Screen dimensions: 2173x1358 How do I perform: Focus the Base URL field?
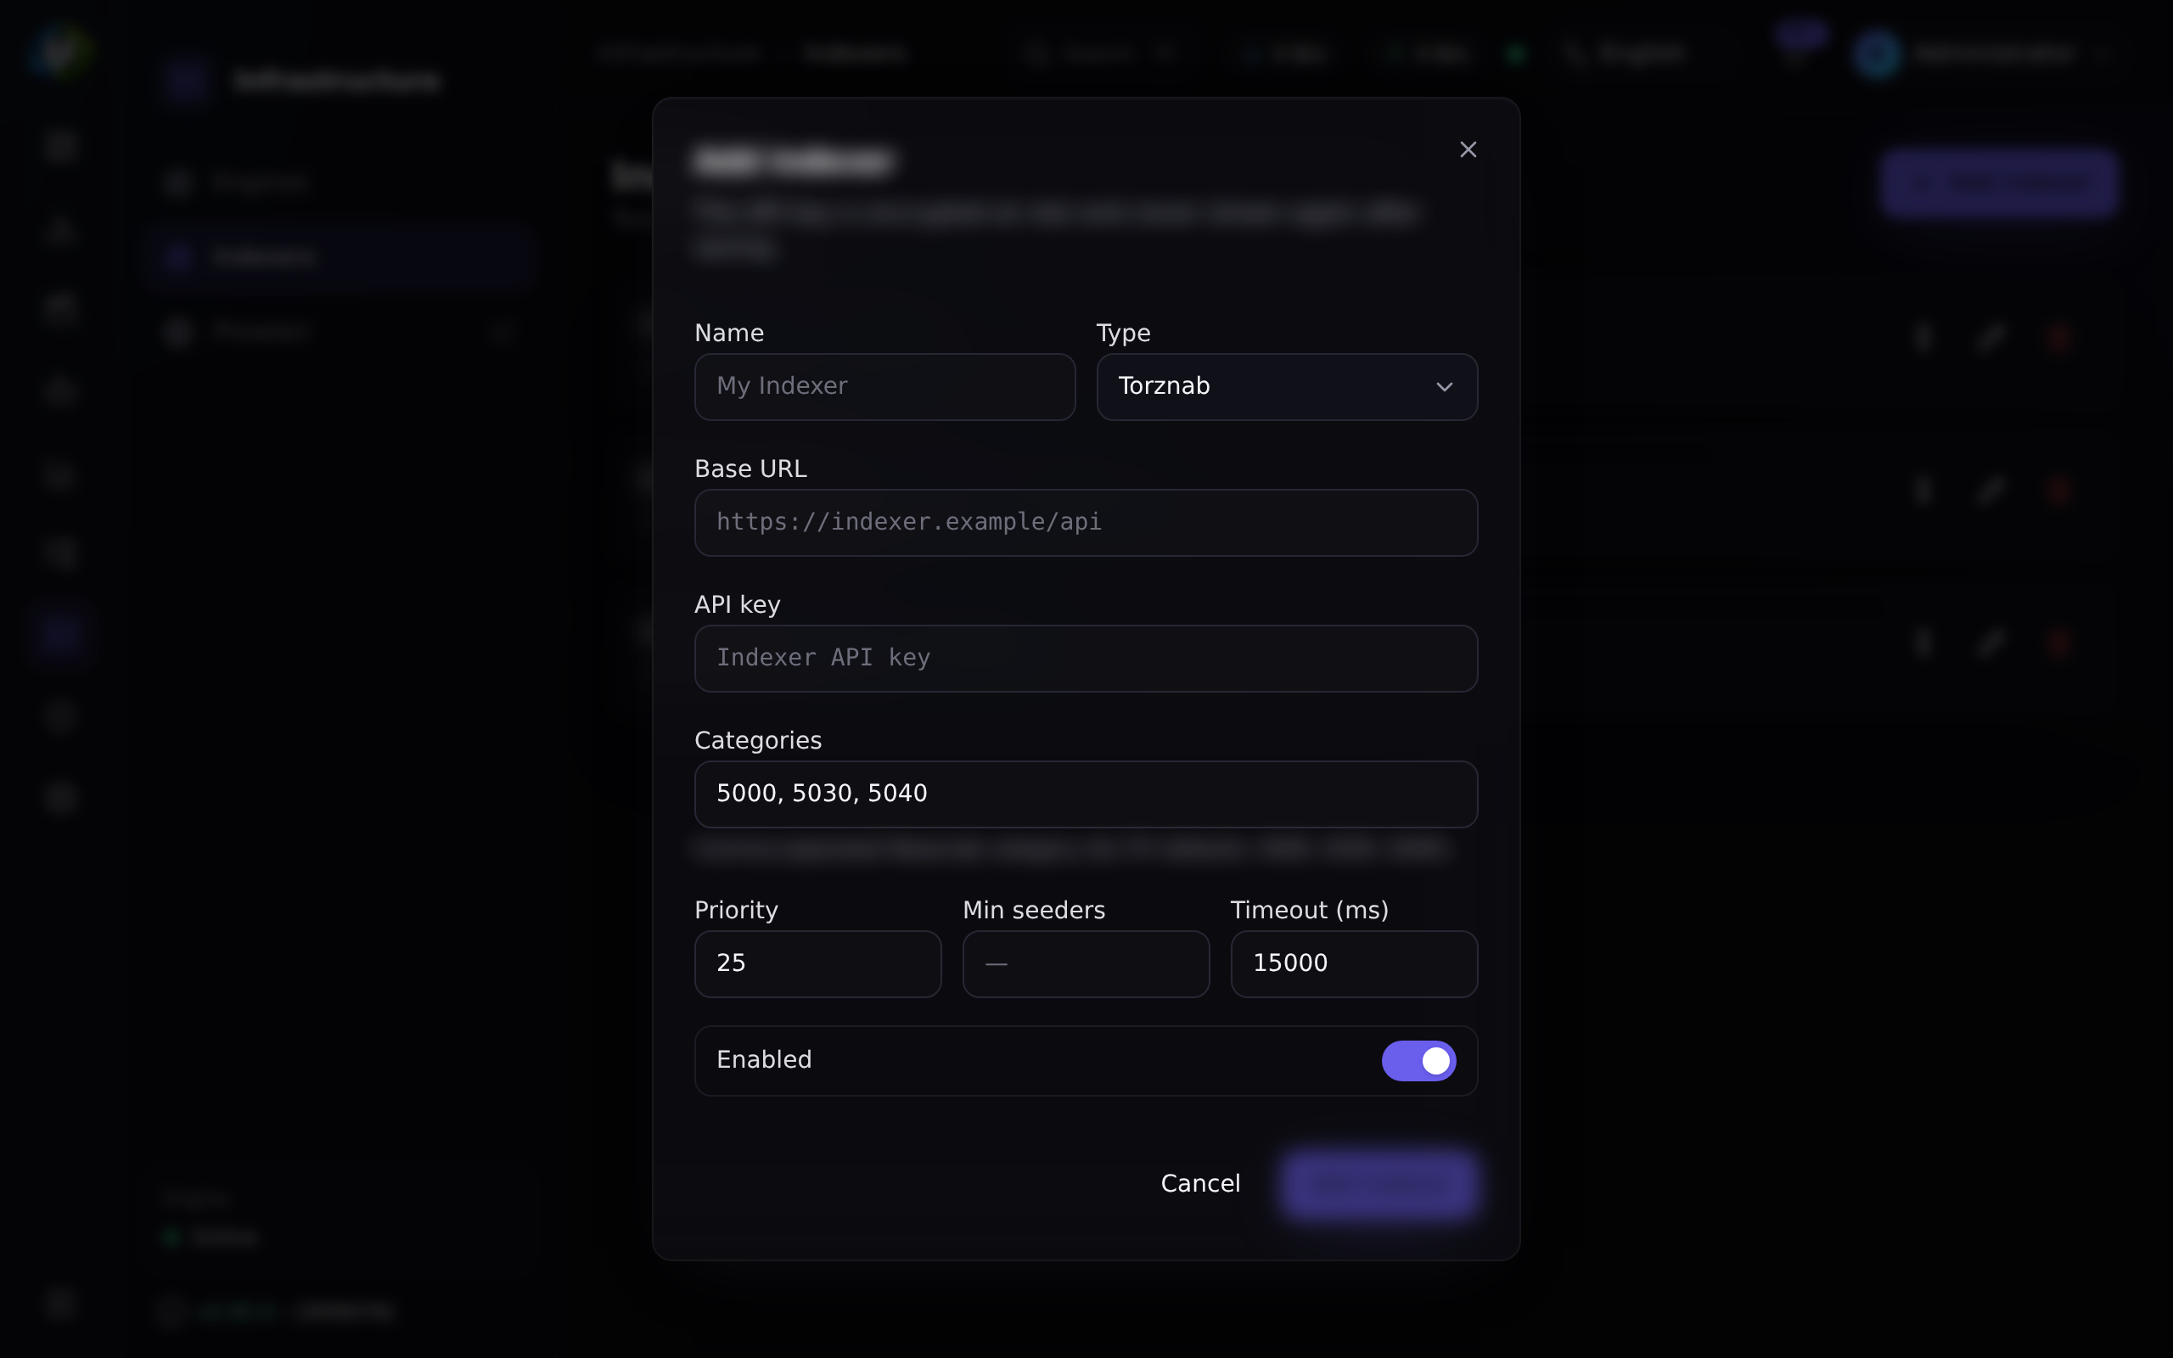point(1086,522)
